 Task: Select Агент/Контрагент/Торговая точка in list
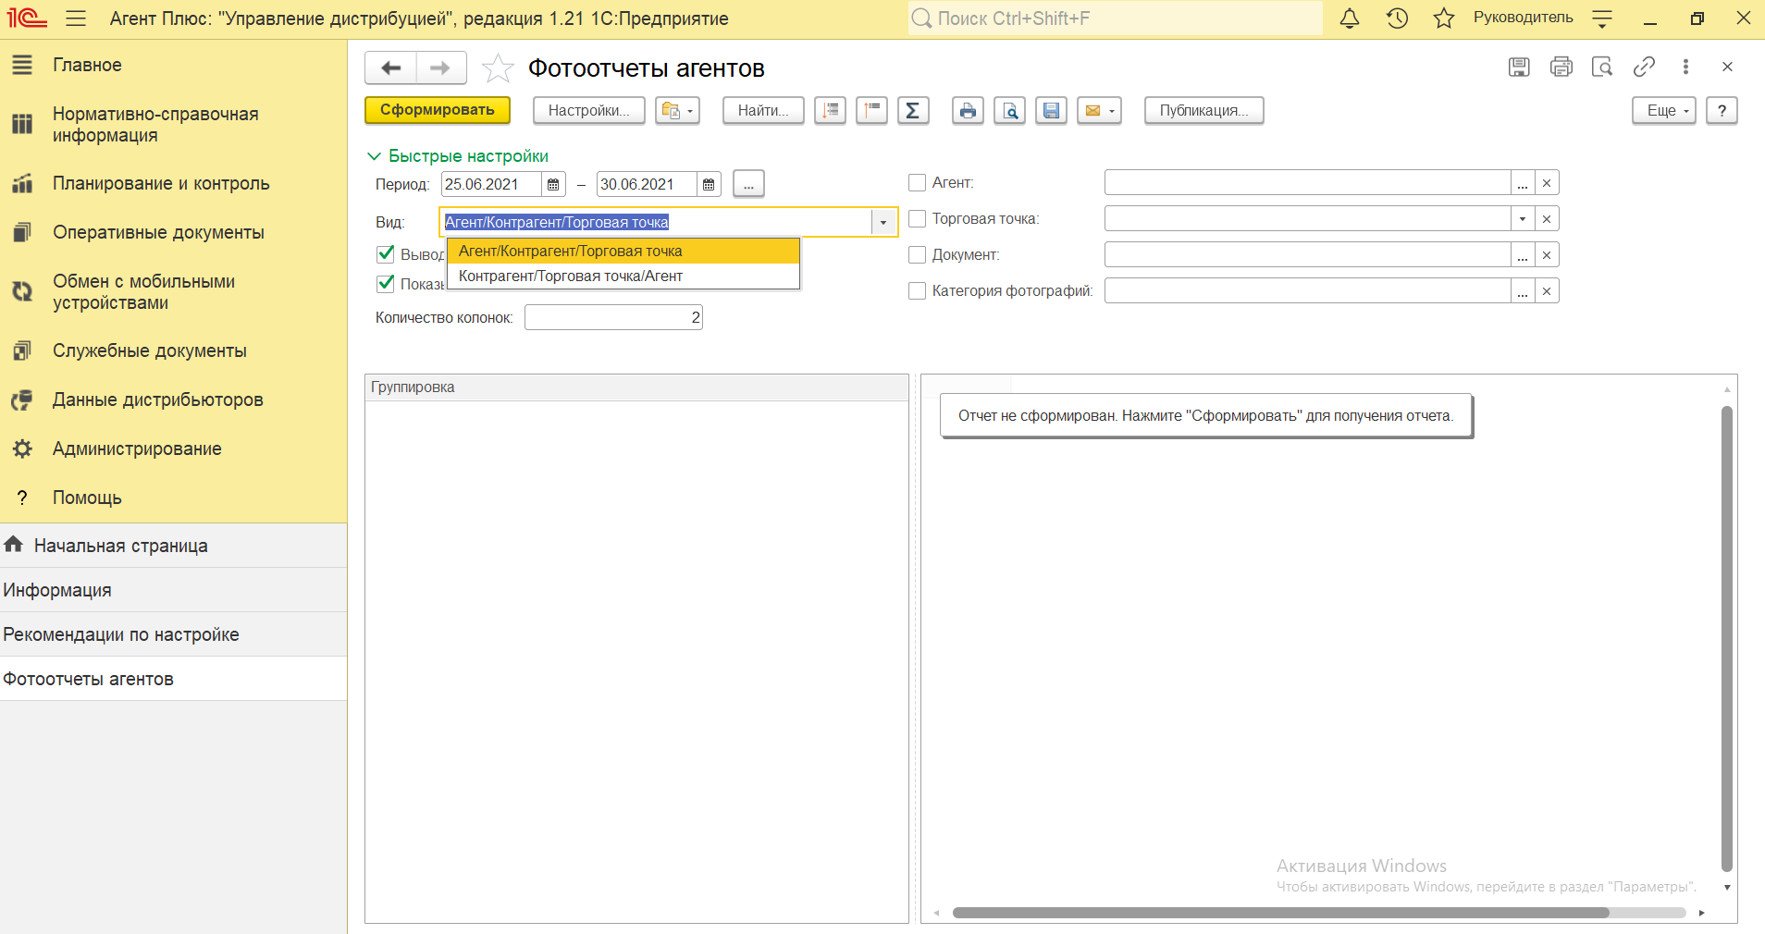[623, 251]
